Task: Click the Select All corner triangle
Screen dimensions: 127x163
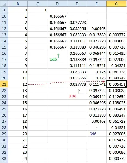Action: [4, 4]
